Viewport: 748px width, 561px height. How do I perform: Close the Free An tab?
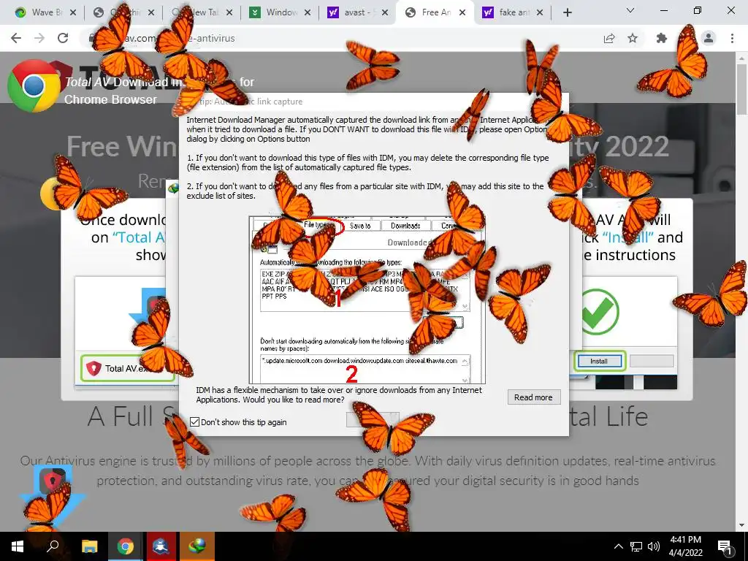(x=462, y=13)
